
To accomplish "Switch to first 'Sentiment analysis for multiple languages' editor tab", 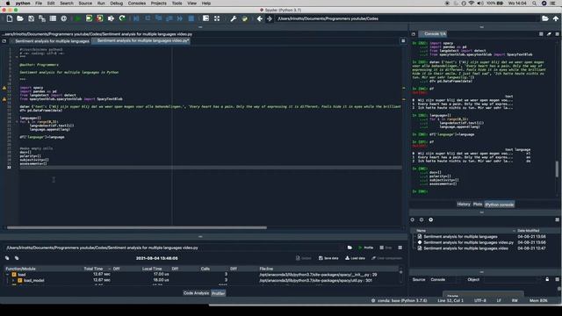I will pos(50,41).
